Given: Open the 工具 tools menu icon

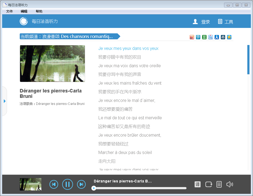Looking at the screenshot, I should pos(220,21).
